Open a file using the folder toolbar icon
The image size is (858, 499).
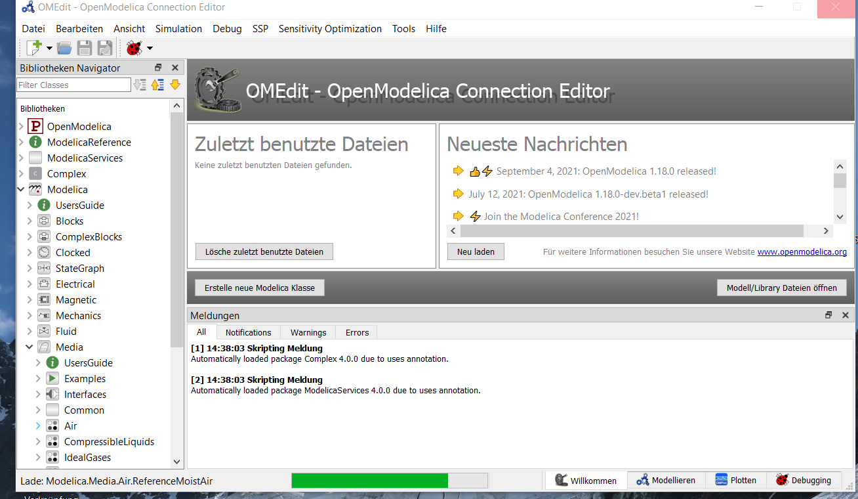pyautogui.click(x=64, y=47)
